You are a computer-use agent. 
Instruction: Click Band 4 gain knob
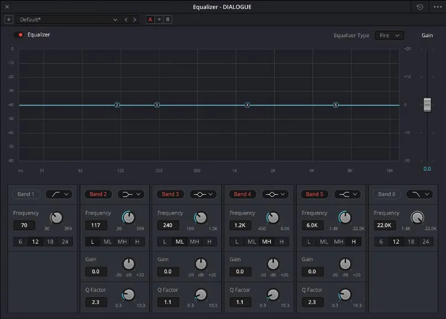pyautogui.click(x=273, y=264)
